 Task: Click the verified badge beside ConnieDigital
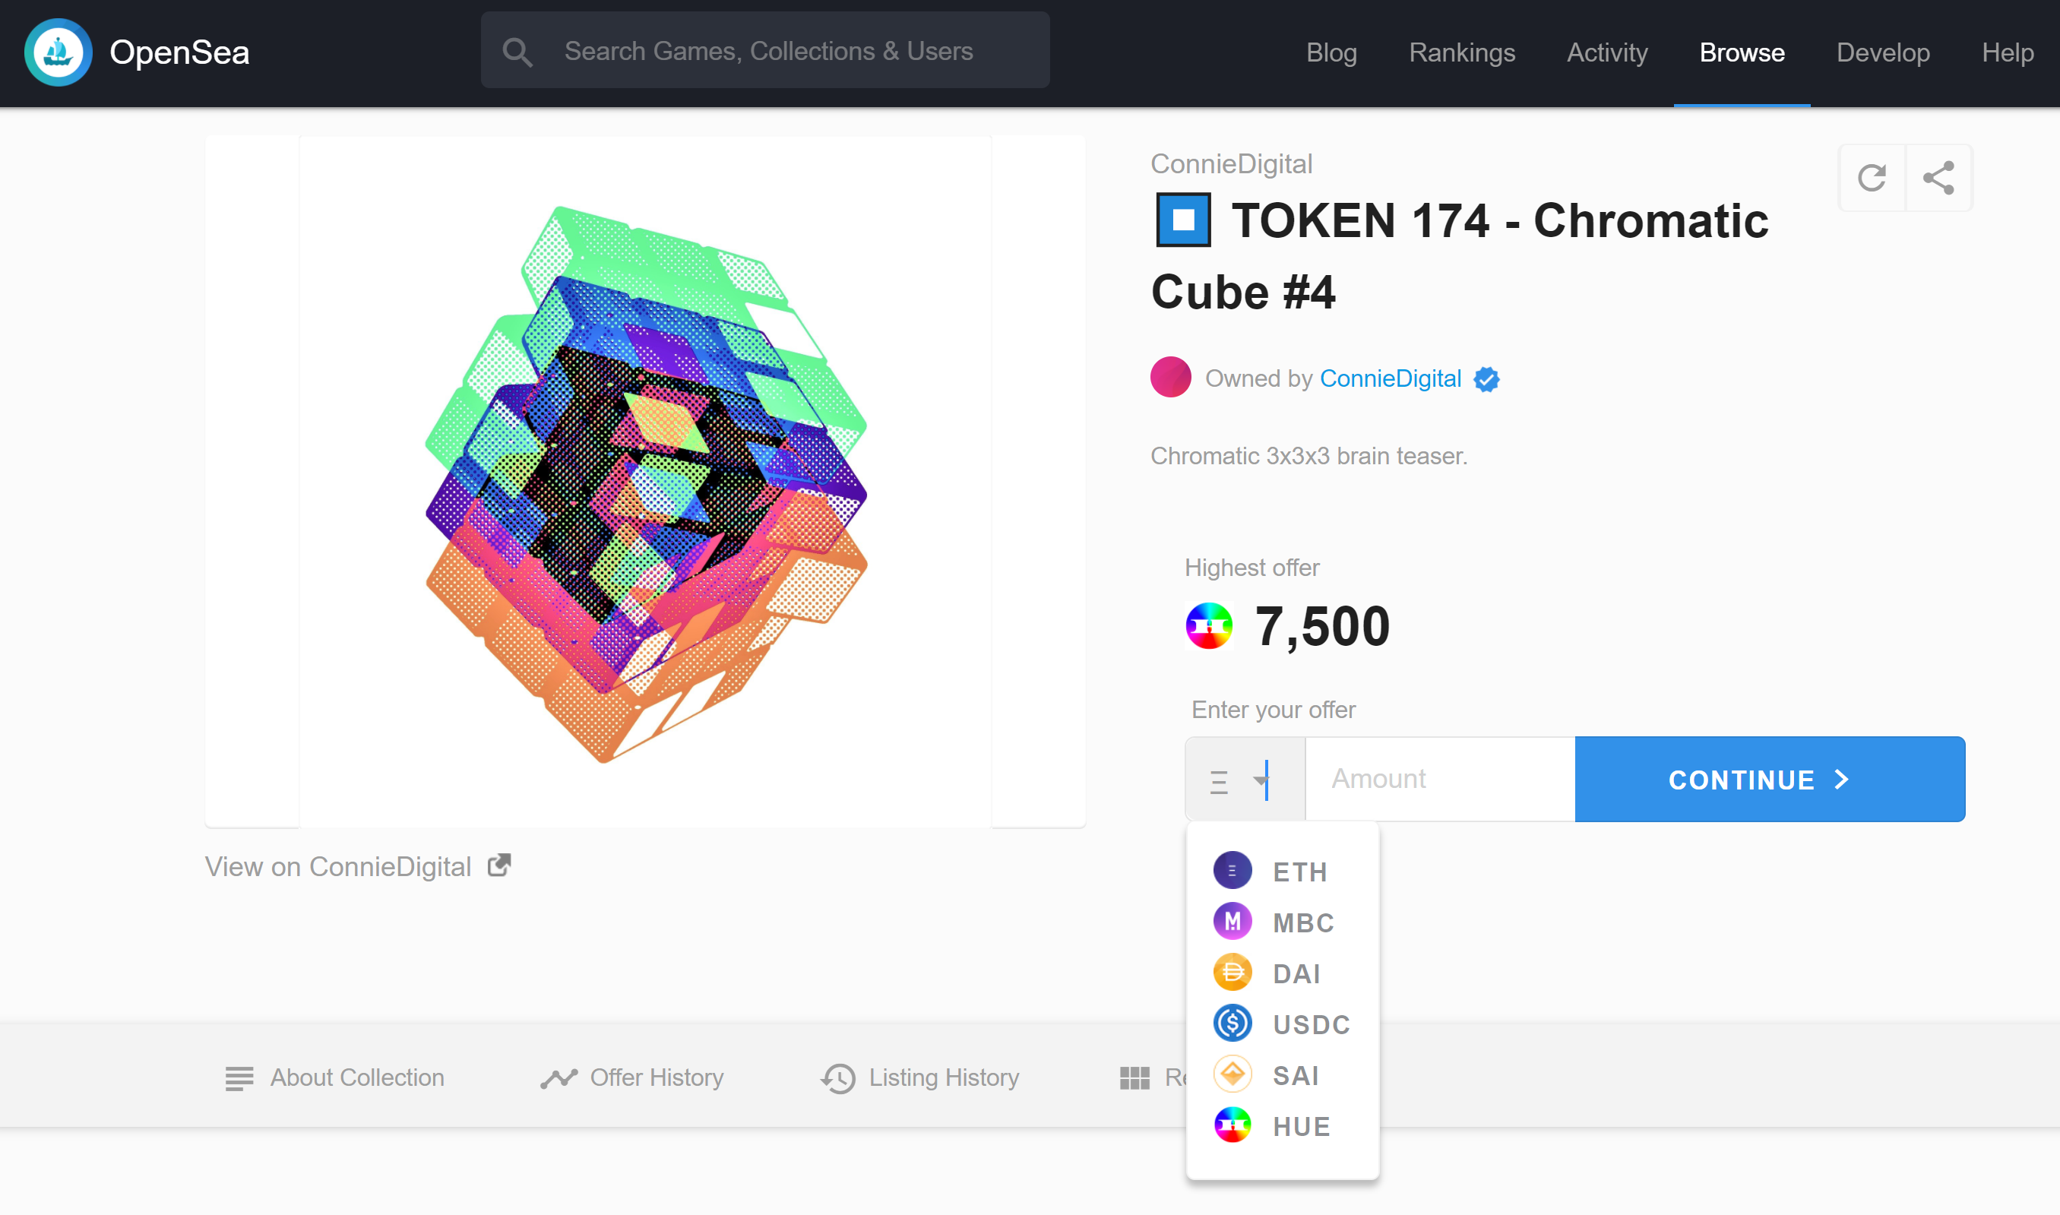click(x=1486, y=379)
